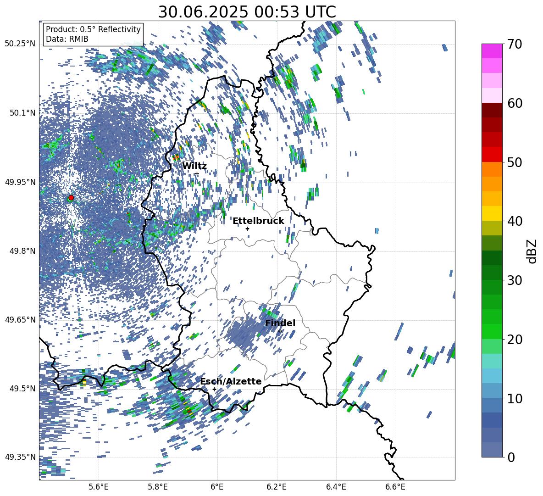Click the Findel location cross marker
Image resolution: width=543 pixels, height=496 pixels.
(280, 331)
